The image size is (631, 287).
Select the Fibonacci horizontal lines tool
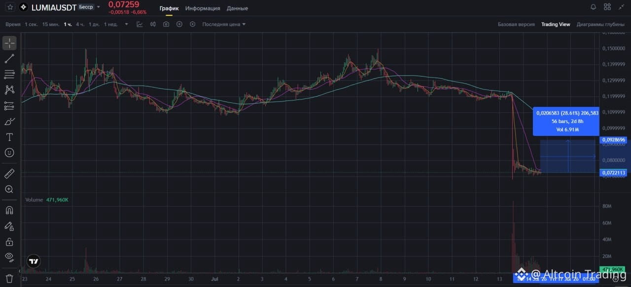pyautogui.click(x=9, y=74)
